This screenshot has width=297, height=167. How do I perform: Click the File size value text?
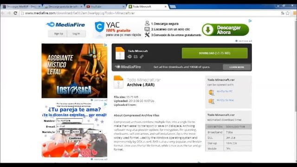[132, 97]
